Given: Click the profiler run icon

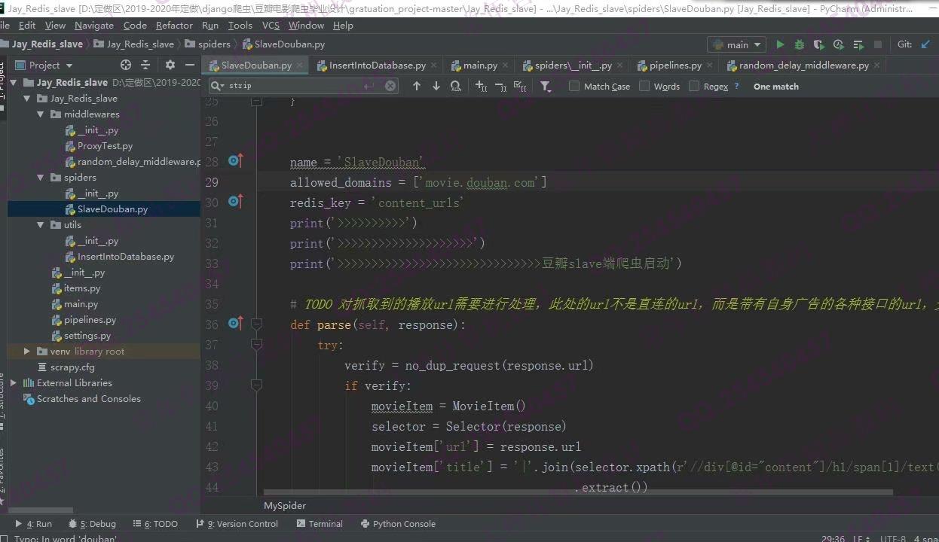Looking at the screenshot, I should 839,44.
